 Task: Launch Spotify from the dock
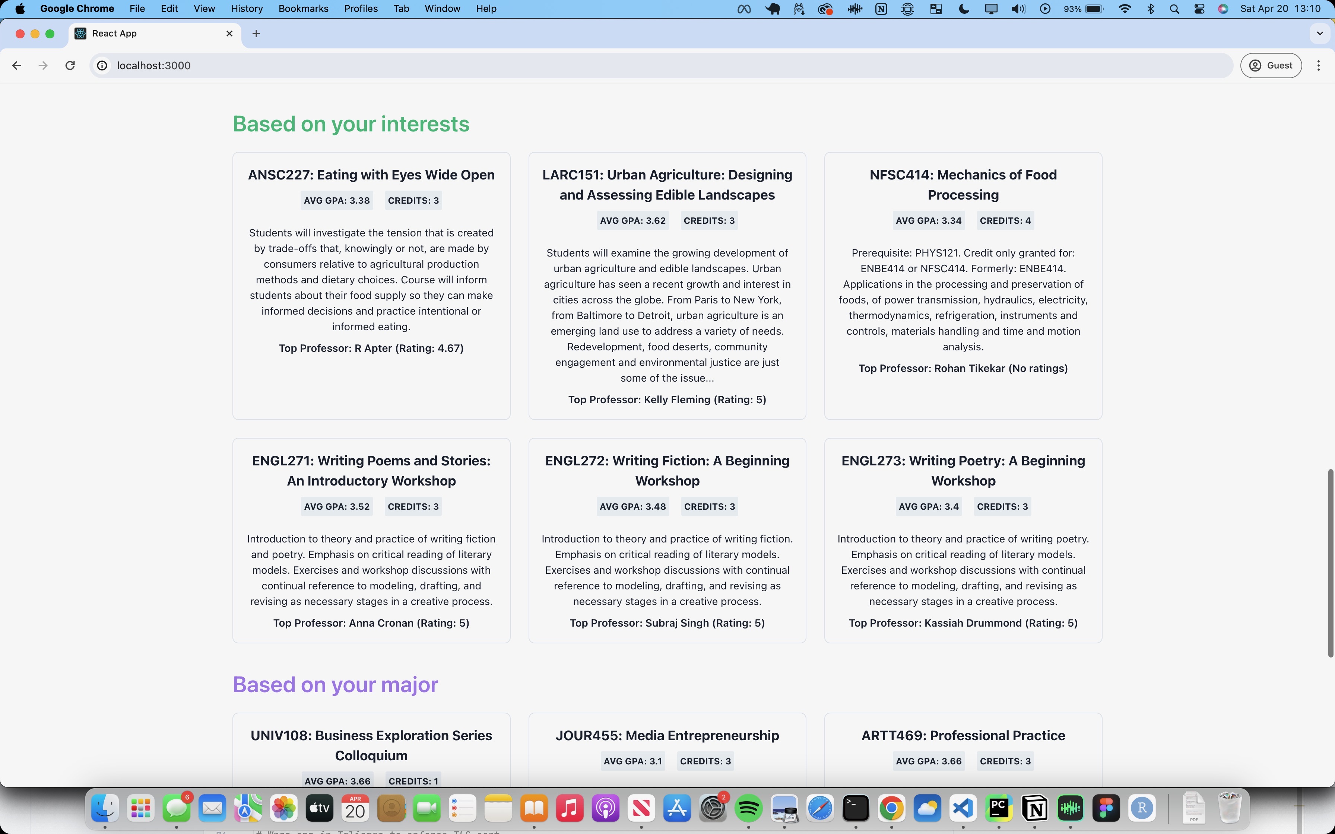748,809
